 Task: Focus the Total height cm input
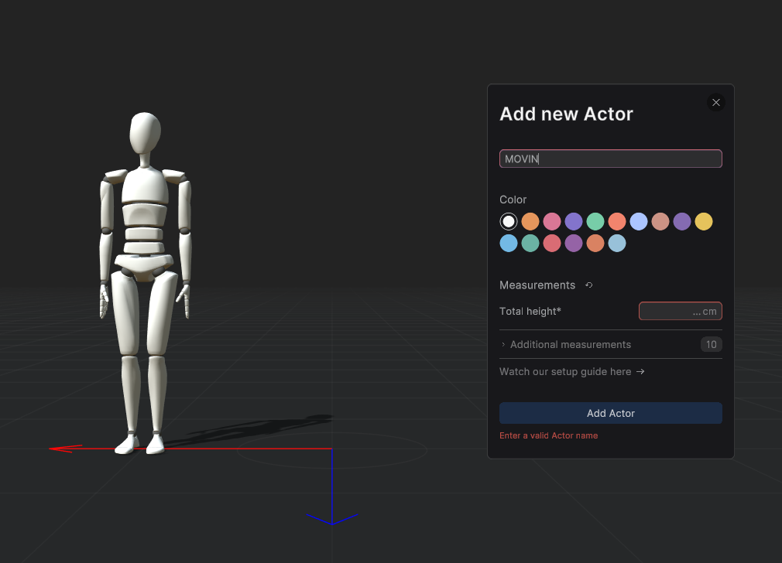[x=680, y=311]
